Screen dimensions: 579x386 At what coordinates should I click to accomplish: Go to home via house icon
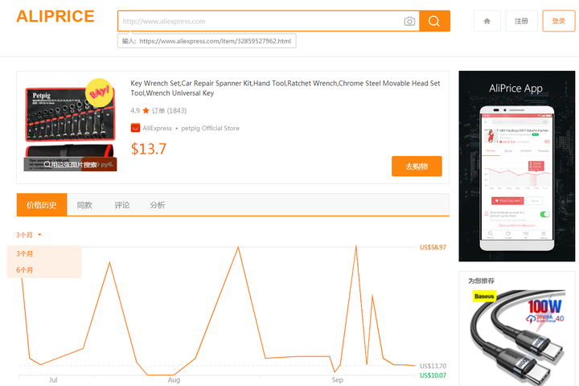coord(487,21)
